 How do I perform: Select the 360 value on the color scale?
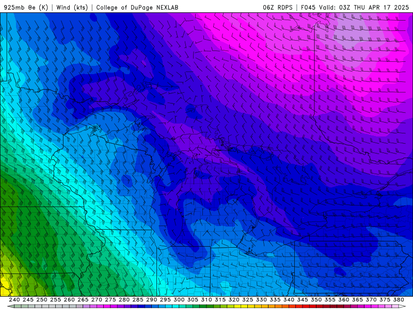coord(344,300)
